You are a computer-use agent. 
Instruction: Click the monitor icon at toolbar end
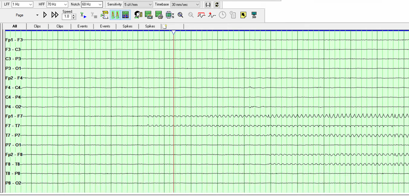(x=254, y=15)
